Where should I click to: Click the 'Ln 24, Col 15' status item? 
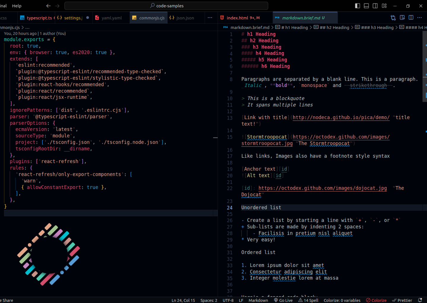click(x=183, y=300)
